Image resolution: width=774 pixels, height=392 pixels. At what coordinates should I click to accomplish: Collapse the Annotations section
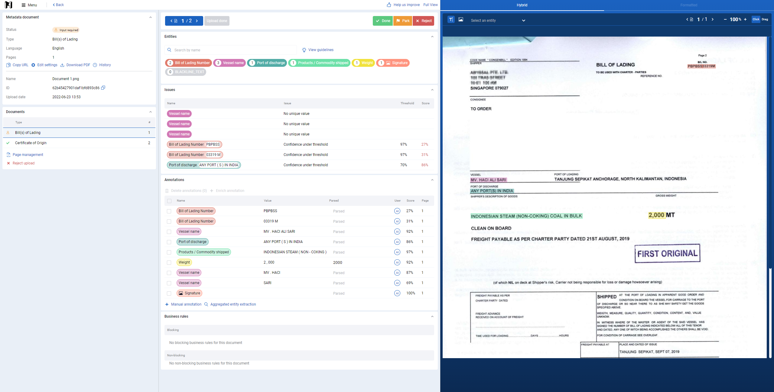click(432, 180)
